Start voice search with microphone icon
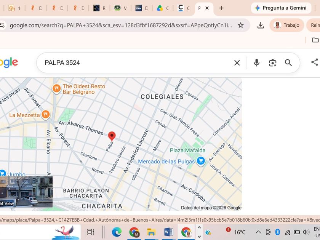The height and width of the screenshot is (240, 320). point(256,63)
